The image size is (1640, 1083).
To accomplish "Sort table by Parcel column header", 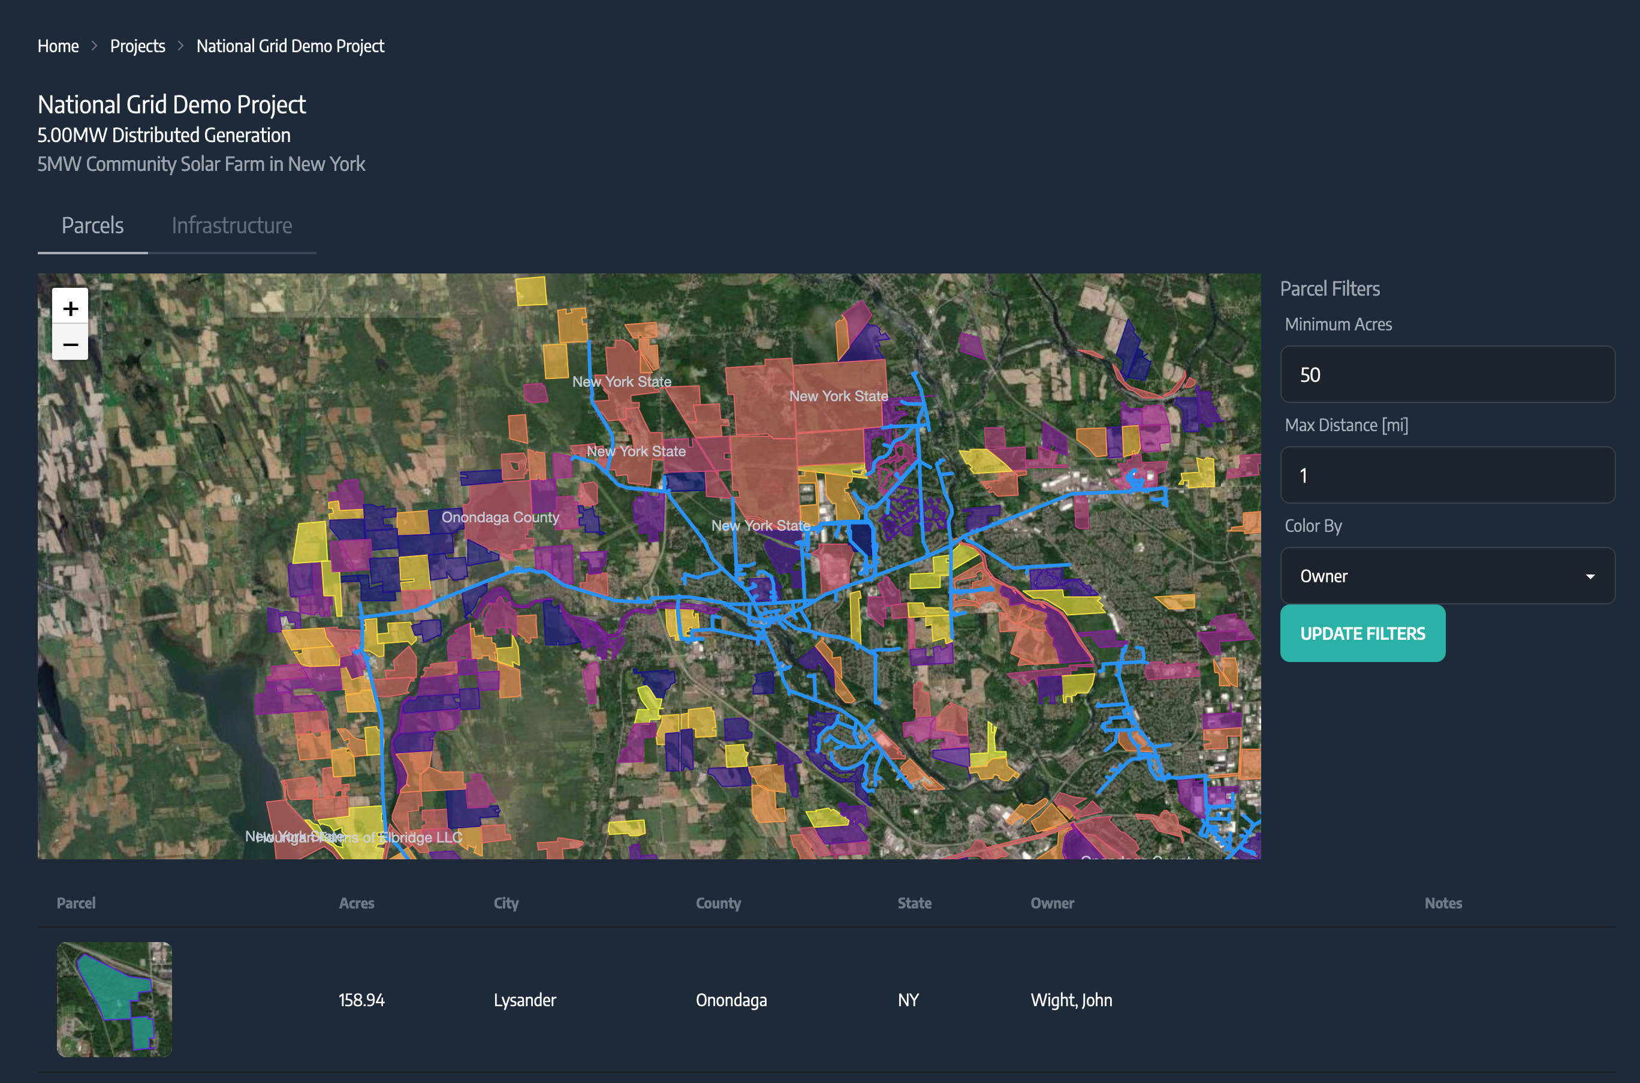I will [x=76, y=902].
